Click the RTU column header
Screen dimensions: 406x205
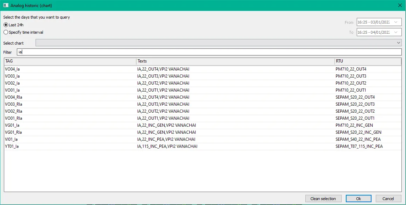[368, 61]
